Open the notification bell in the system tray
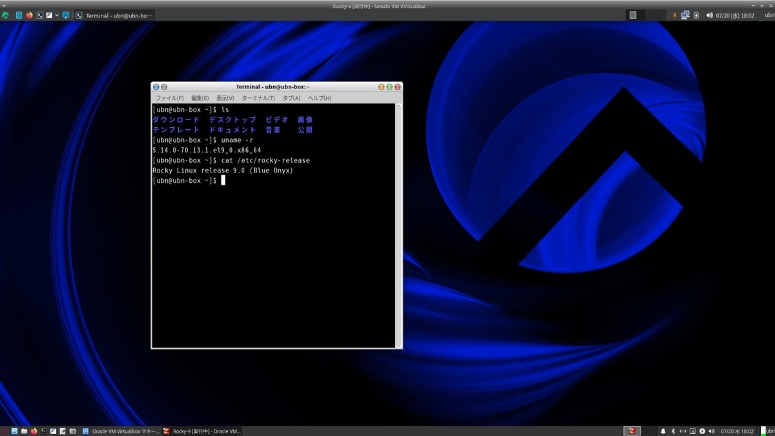Viewport: 775px width, 436px height. [x=663, y=430]
